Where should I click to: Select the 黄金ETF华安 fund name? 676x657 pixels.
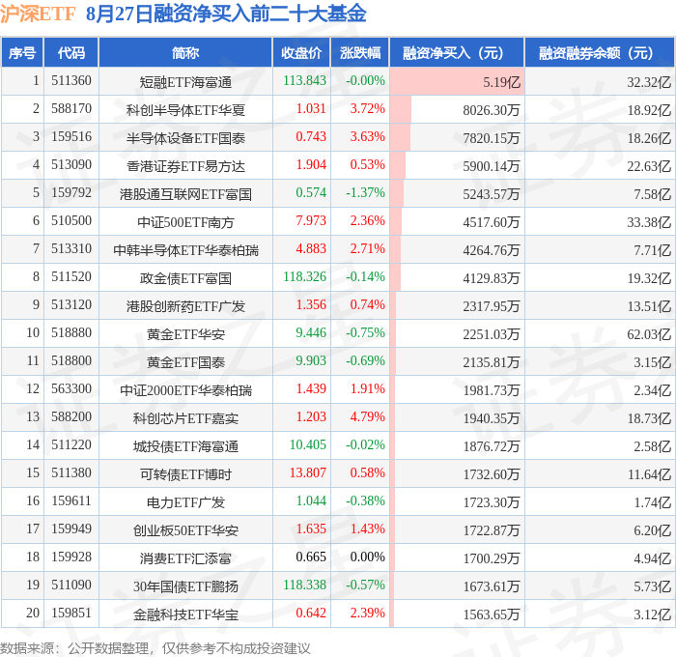click(x=185, y=334)
